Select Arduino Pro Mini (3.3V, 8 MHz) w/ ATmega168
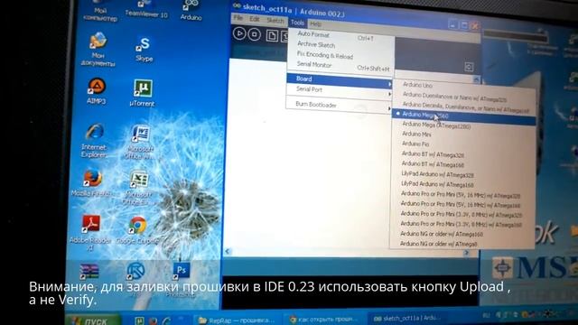This screenshot has height=325, width=578. coord(462,224)
